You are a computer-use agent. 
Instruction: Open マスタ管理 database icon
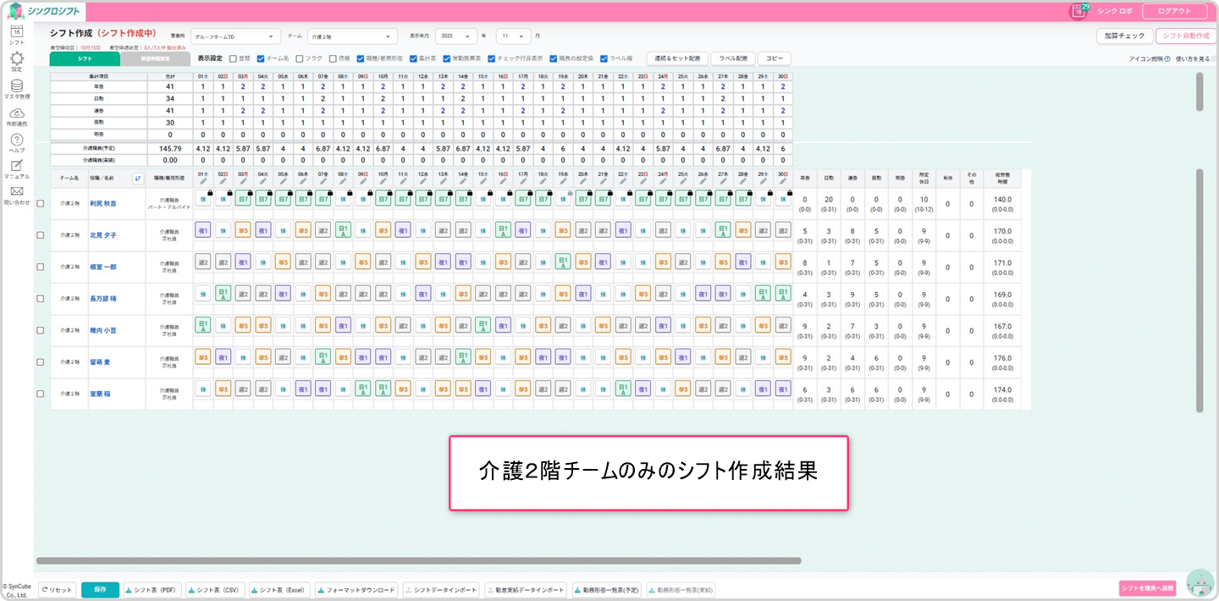pos(16,85)
